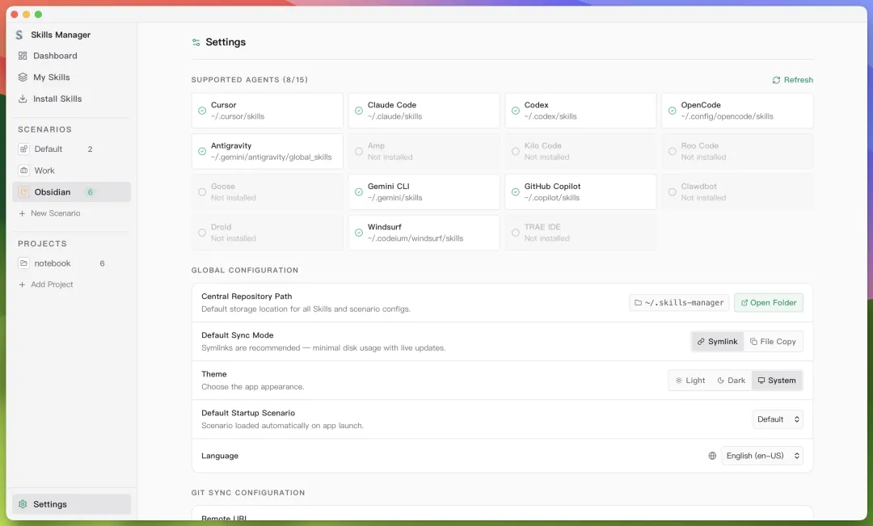
Task: Click the Antigravity check icon
Action: click(x=202, y=151)
